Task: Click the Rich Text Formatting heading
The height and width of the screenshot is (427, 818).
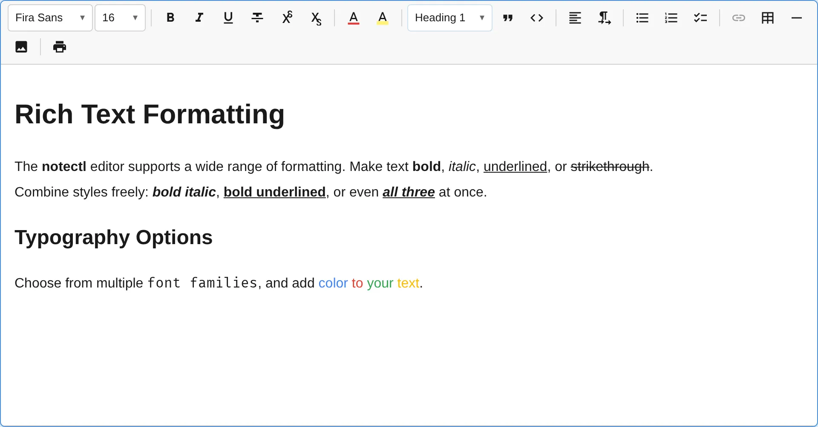Action: coord(150,114)
